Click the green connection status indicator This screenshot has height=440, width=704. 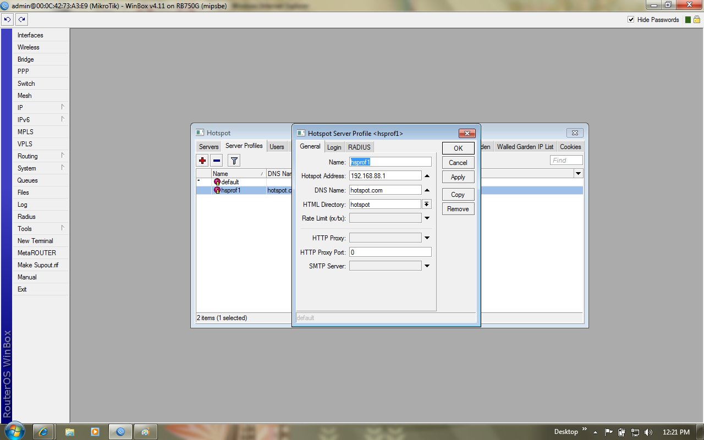tap(687, 20)
